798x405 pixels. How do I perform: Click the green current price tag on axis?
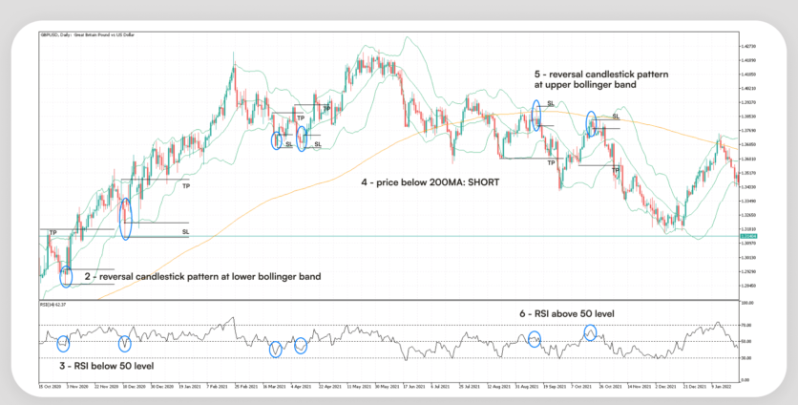[x=747, y=235]
